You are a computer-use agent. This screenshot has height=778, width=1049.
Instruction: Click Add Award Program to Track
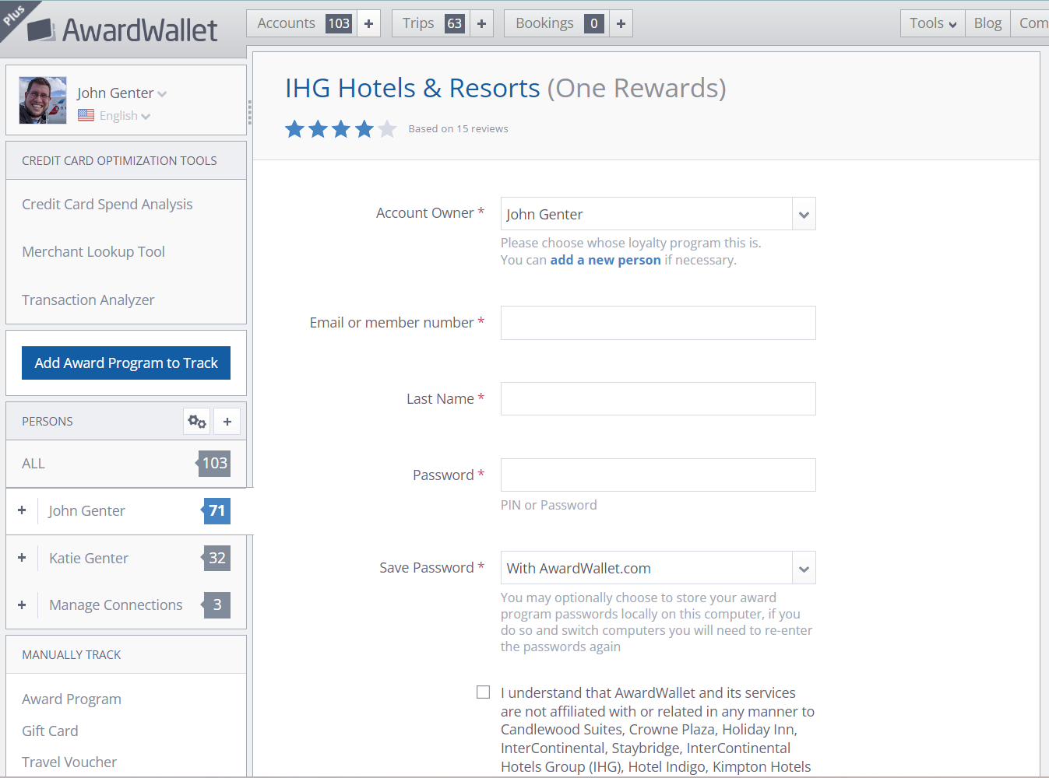click(125, 363)
